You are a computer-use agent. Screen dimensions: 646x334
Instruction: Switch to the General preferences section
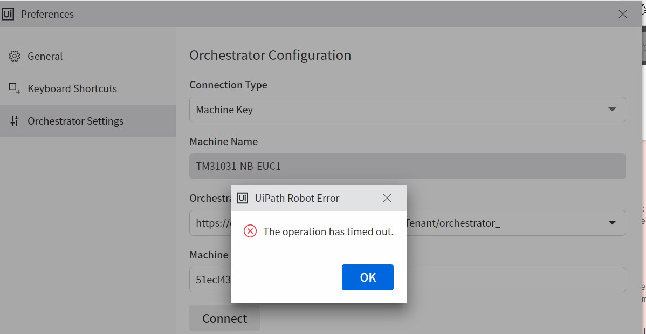point(45,56)
